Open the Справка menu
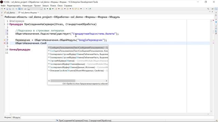The image size is (218, 122). point(68,6)
